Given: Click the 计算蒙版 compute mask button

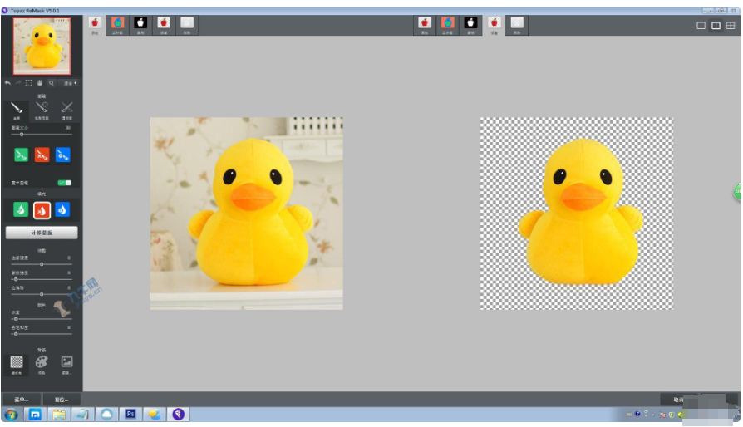Looking at the screenshot, I should (x=42, y=233).
